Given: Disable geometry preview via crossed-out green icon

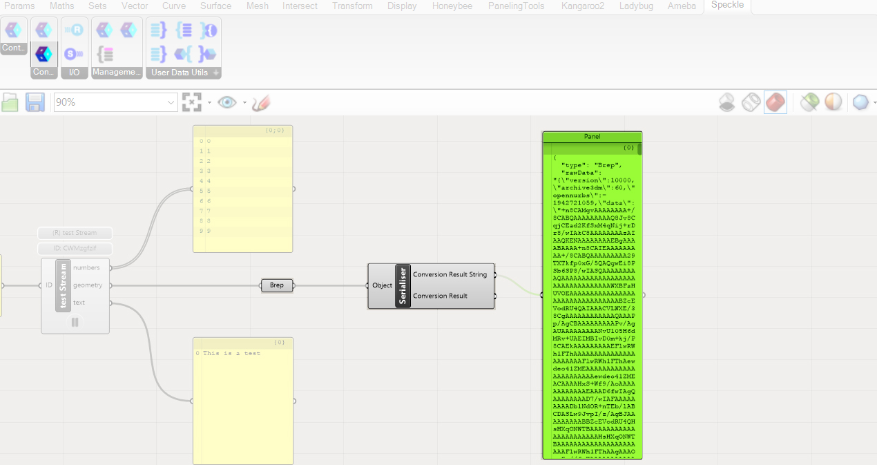Looking at the screenshot, I should point(809,102).
